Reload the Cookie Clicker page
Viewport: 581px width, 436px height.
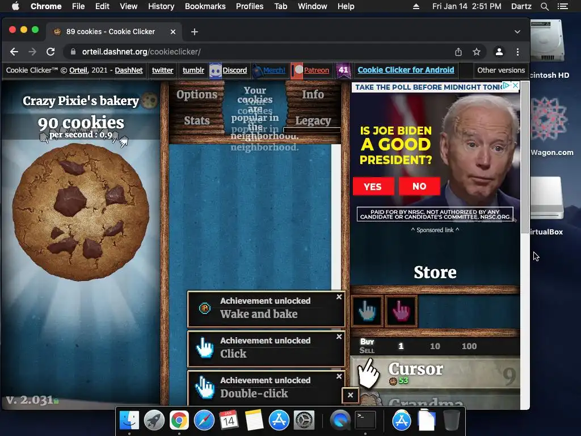[x=50, y=52]
